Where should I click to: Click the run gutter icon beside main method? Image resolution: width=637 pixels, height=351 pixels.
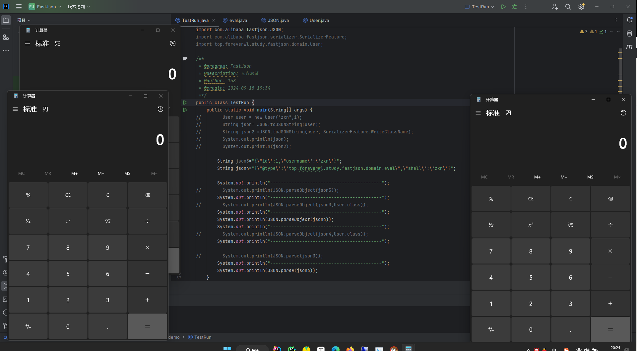click(185, 110)
